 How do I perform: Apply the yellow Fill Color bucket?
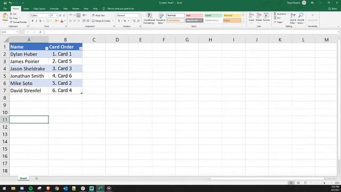tap(56, 21)
